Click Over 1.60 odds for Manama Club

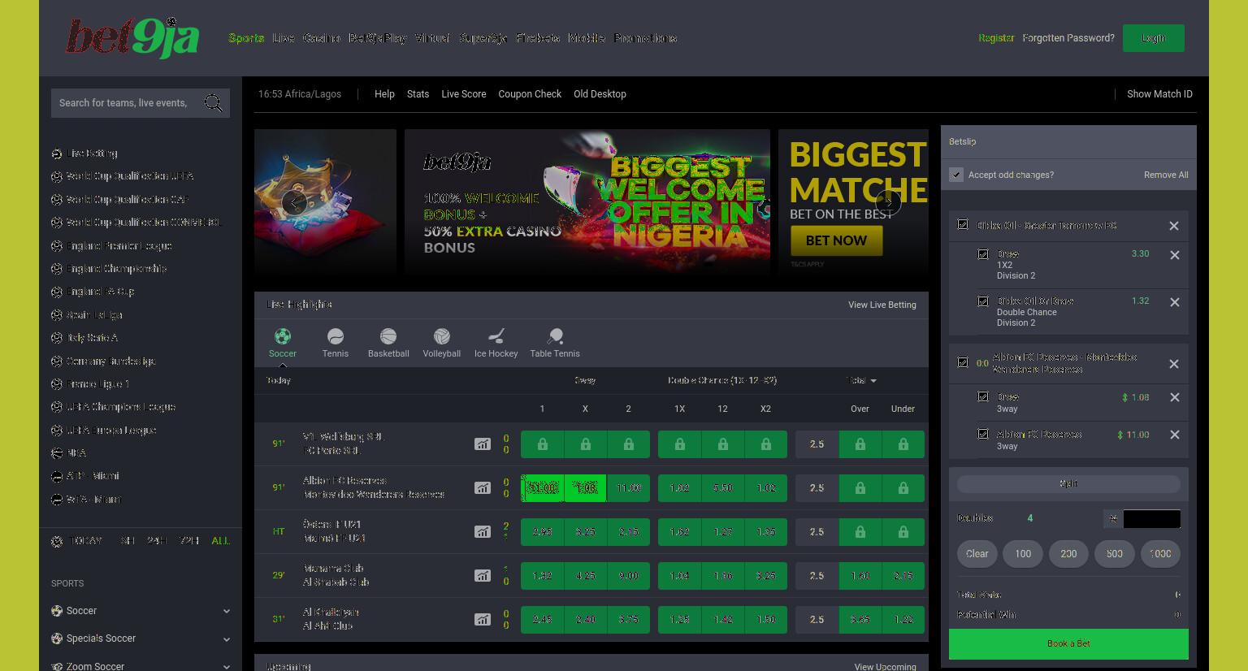860,576
